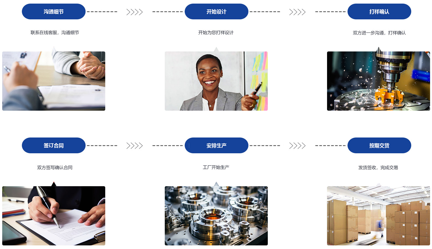Click chevron arrows between 签订合同 and 安排生产
The width and height of the screenshot is (432, 249).
[135, 146]
